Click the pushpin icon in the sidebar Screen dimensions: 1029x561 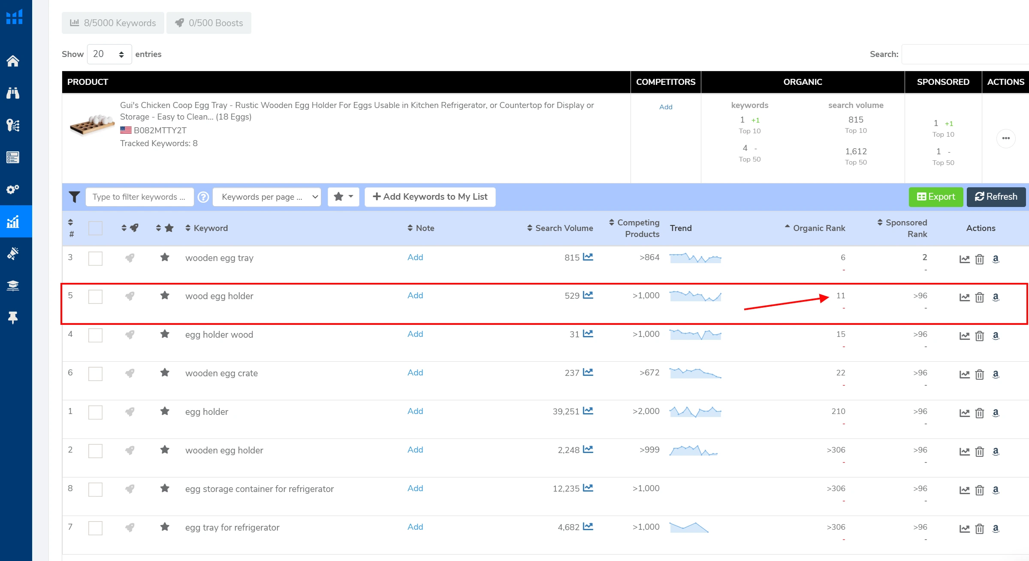click(13, 318)
